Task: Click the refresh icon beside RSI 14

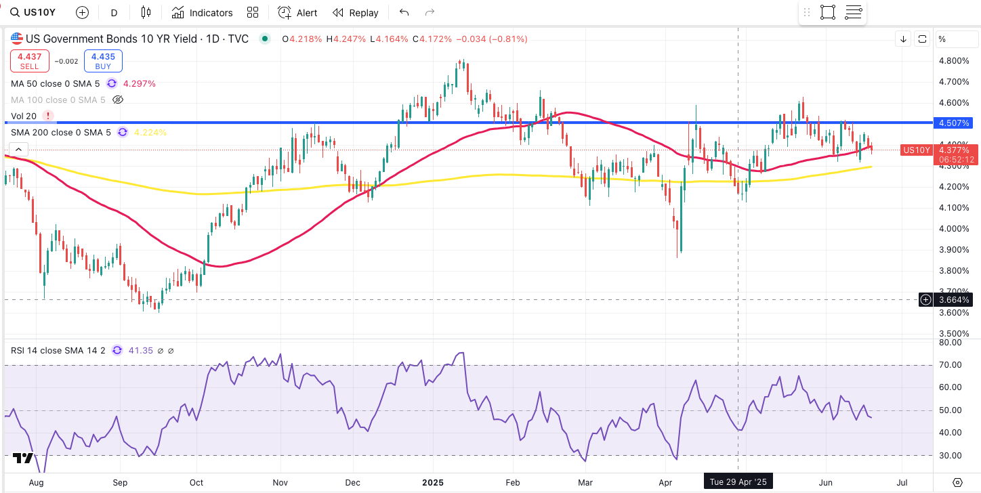Action: click(117, 350)
